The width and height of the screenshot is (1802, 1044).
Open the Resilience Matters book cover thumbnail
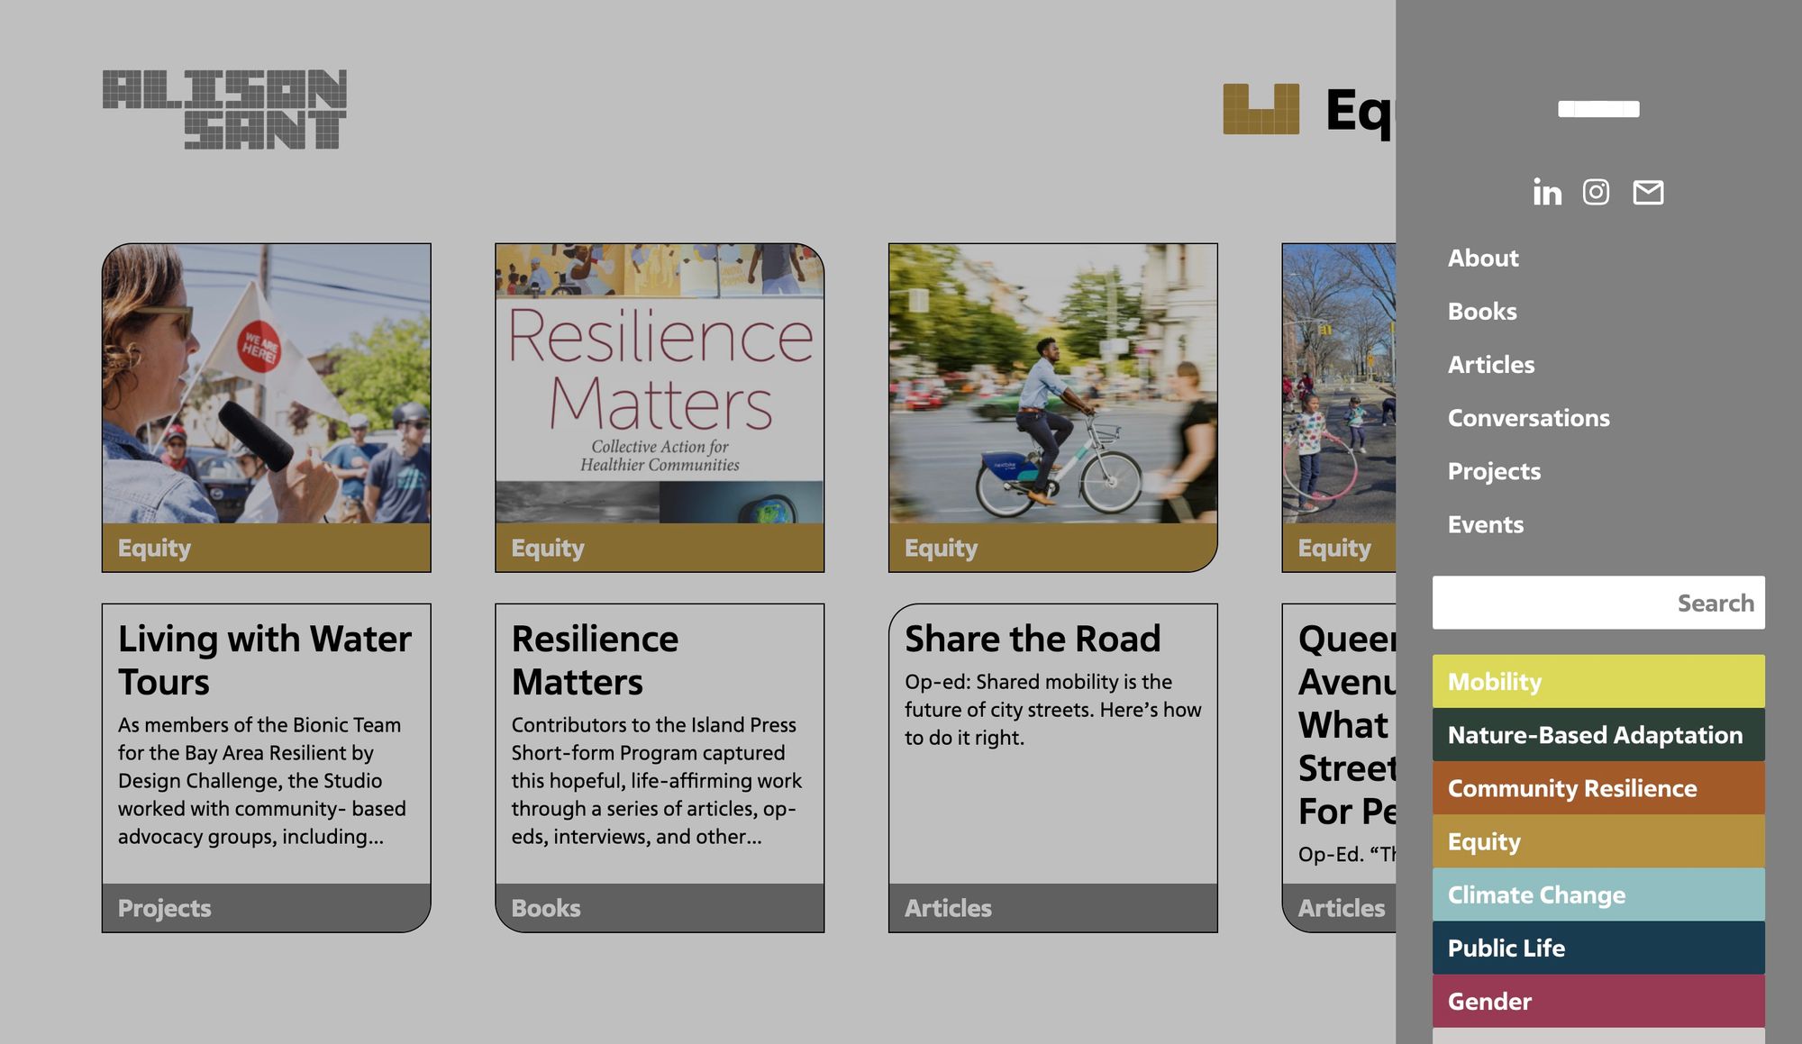tap(660, 384)
